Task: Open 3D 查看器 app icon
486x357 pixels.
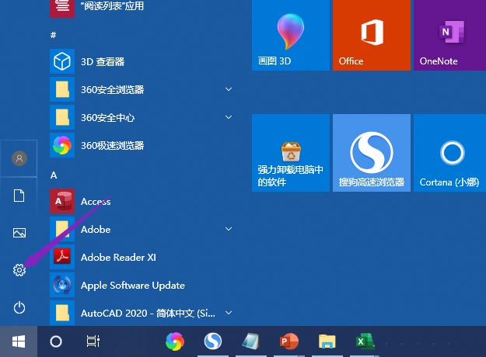Action: point(62,61)
